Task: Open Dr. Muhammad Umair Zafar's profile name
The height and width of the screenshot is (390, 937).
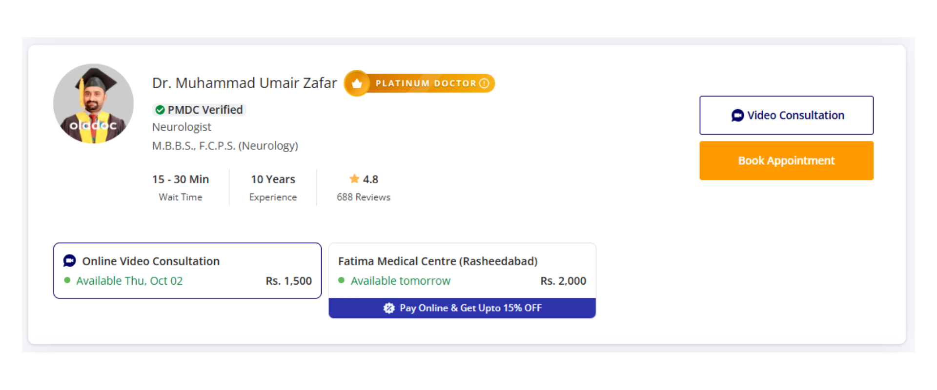Action: (x=244, y=83)
